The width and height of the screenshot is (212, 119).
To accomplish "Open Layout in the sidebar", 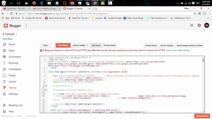I will [x=12, y=82].
